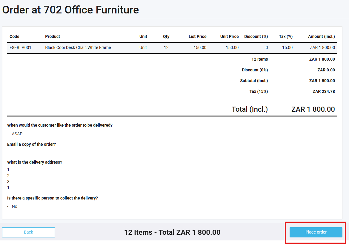Click the quantity value 12 in the row
The height and width of the screenshot is (244, 349).
pos(166,47)
